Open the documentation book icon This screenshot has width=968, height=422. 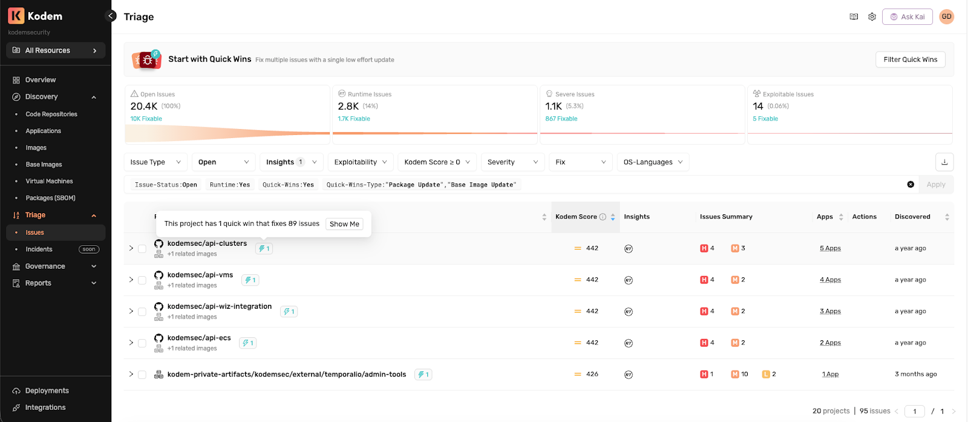click(x=854, y=17)
